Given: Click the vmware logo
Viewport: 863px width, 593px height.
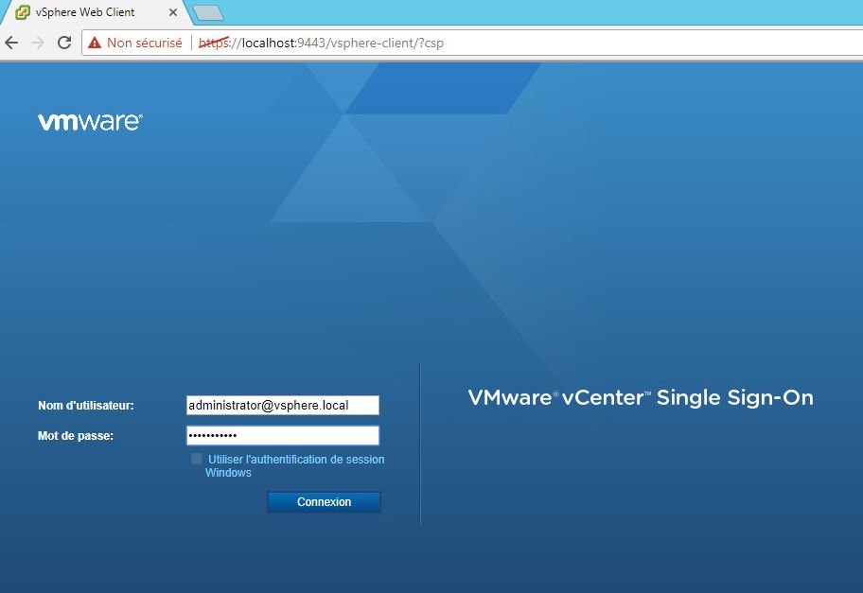Looking at the screenshot, I should pos(90,122).
